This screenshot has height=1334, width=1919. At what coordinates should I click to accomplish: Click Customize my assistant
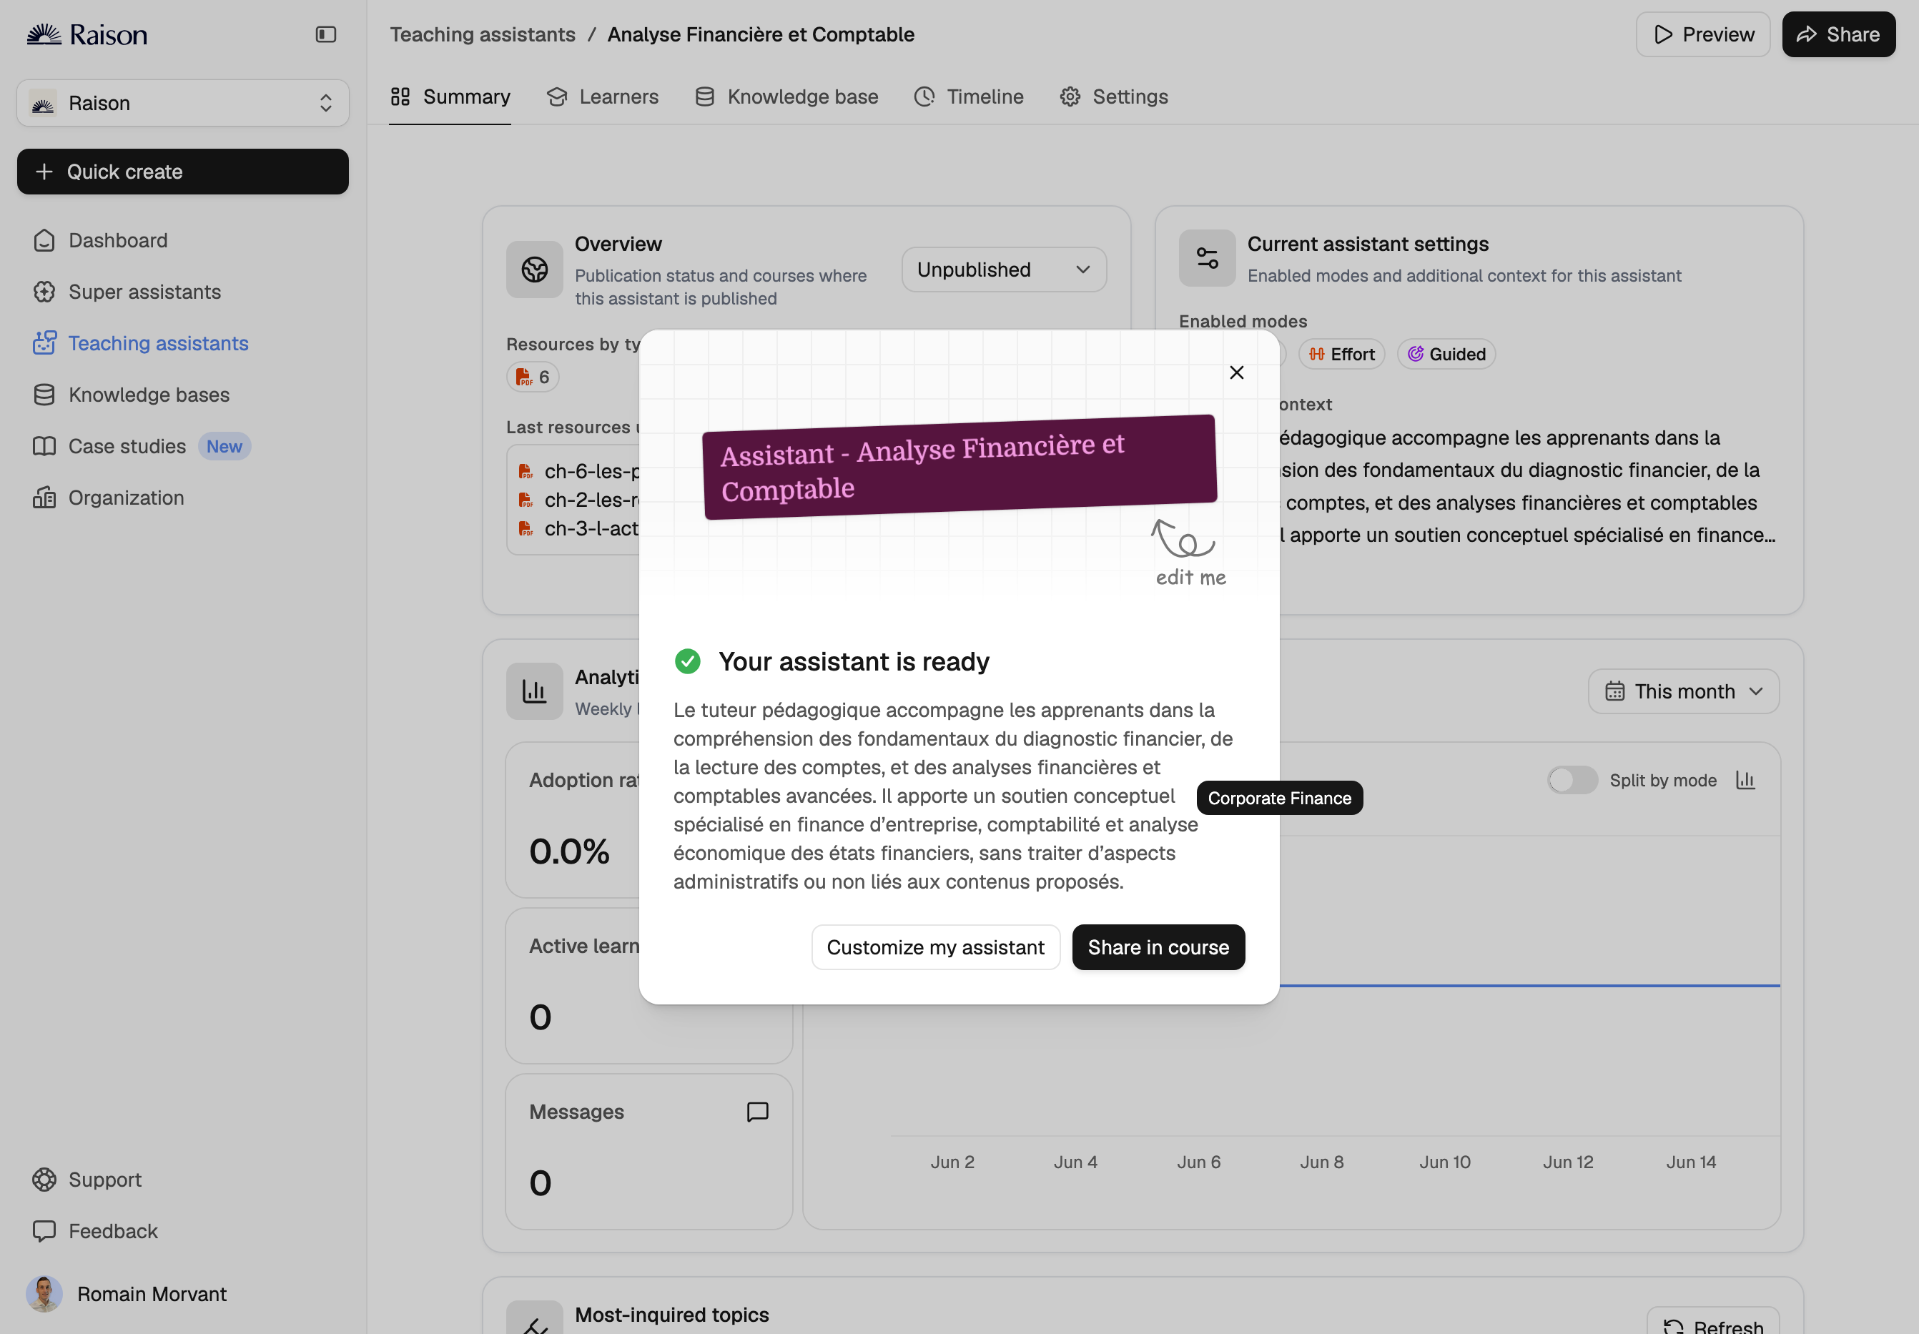pos(935,947)
